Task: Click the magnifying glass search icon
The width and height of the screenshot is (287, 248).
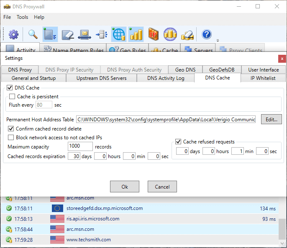Action: 33,34
